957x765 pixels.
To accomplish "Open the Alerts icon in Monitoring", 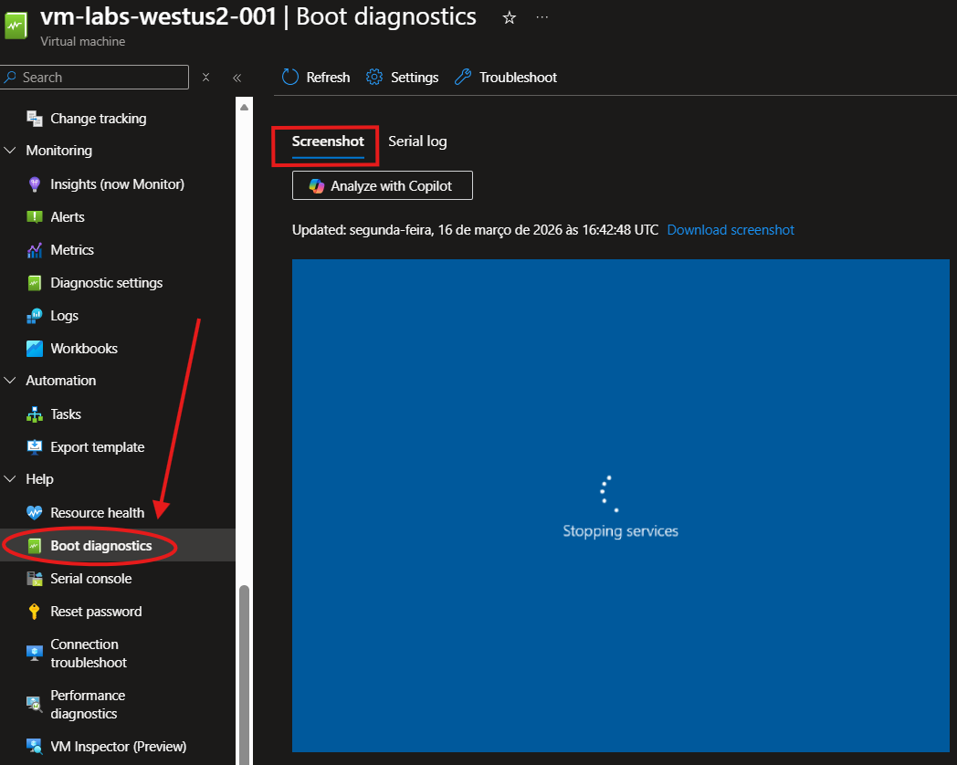I will (35, 217).
